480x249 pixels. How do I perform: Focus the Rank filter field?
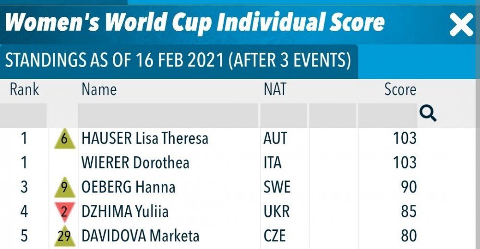pyautogui.click(x=23, y=115)
